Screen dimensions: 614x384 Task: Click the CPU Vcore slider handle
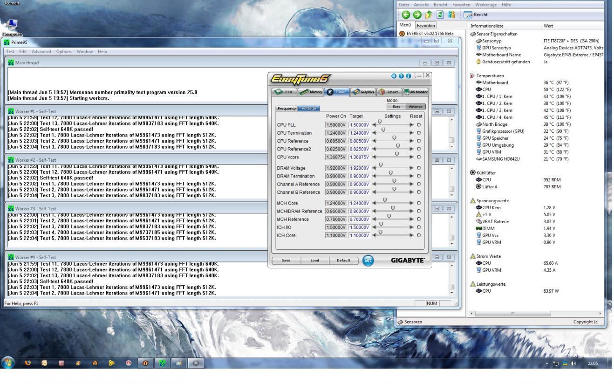(x=397, y=153)
